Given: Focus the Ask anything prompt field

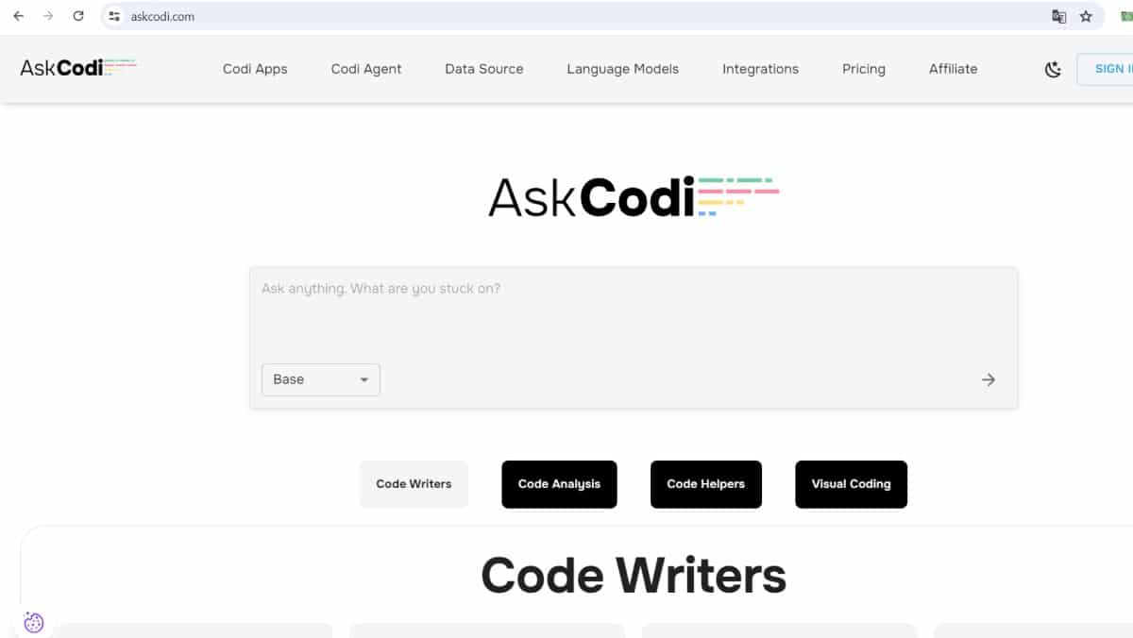Looking at the screenshot, I should coord(633,311).
